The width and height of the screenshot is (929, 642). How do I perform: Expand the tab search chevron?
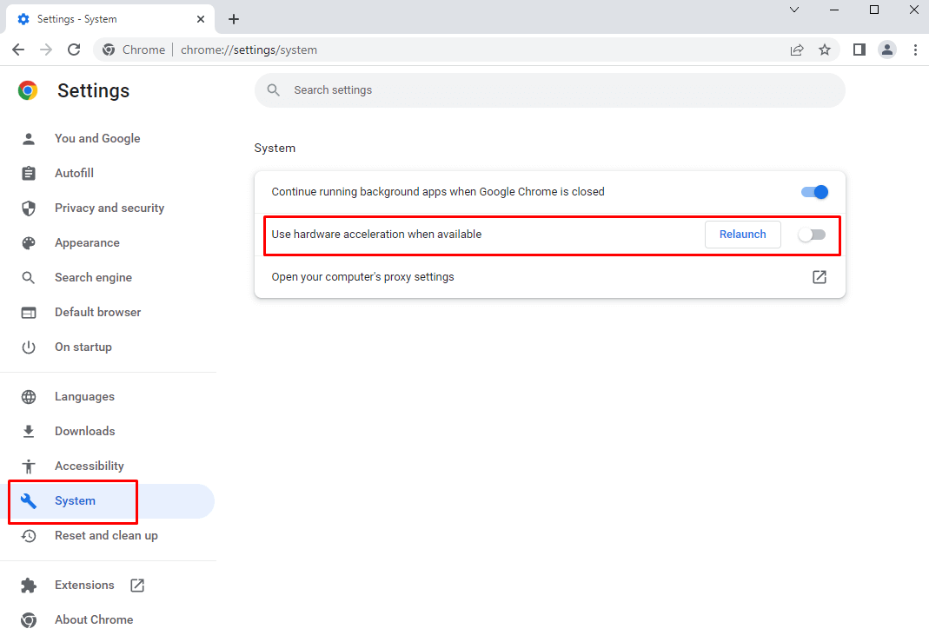click(x=794, y=10)
